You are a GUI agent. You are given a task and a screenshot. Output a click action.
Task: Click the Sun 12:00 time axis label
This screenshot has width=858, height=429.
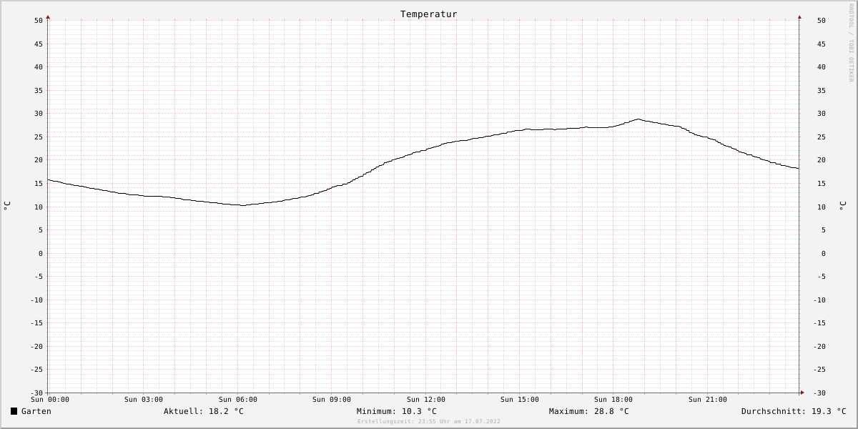(426, 400)
